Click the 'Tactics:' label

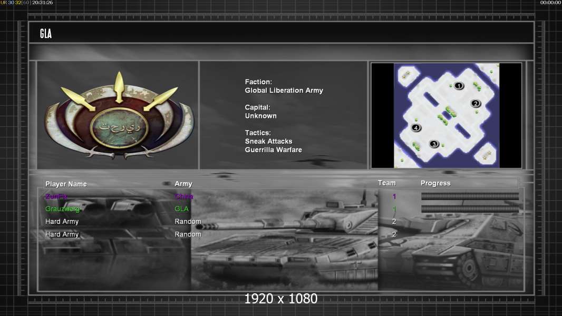coord(258,133)
